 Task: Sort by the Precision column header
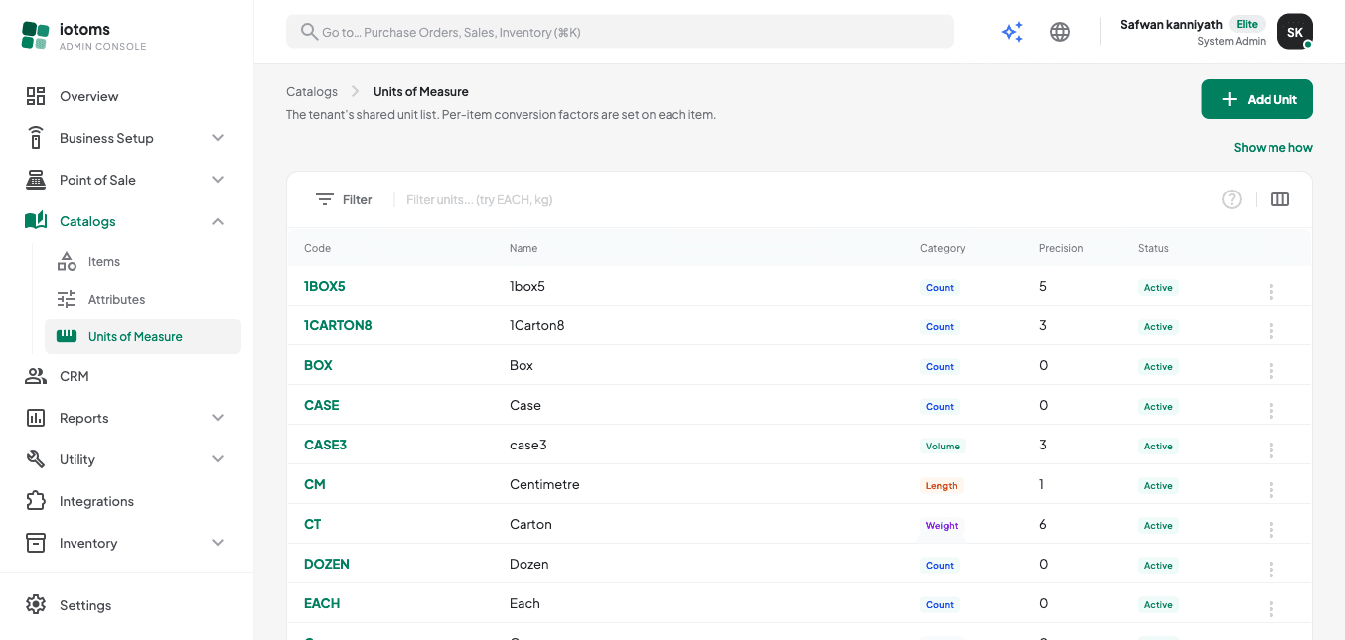1061,248
